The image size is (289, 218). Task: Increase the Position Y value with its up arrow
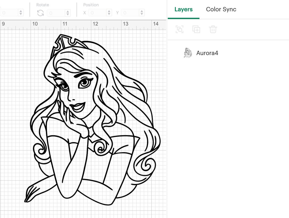[x=142, y=11]
